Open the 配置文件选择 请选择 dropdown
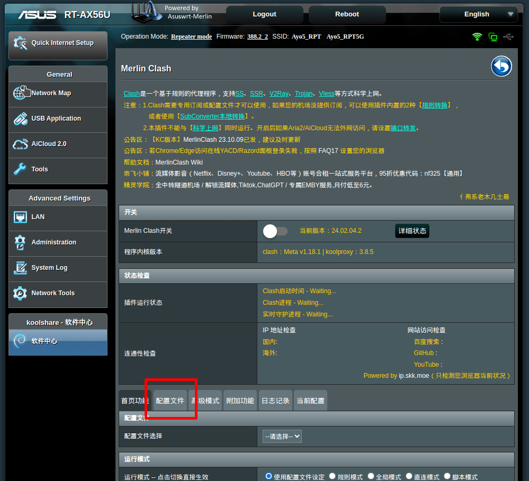Viewport: 529px width, 481px height. coord(282,437)
